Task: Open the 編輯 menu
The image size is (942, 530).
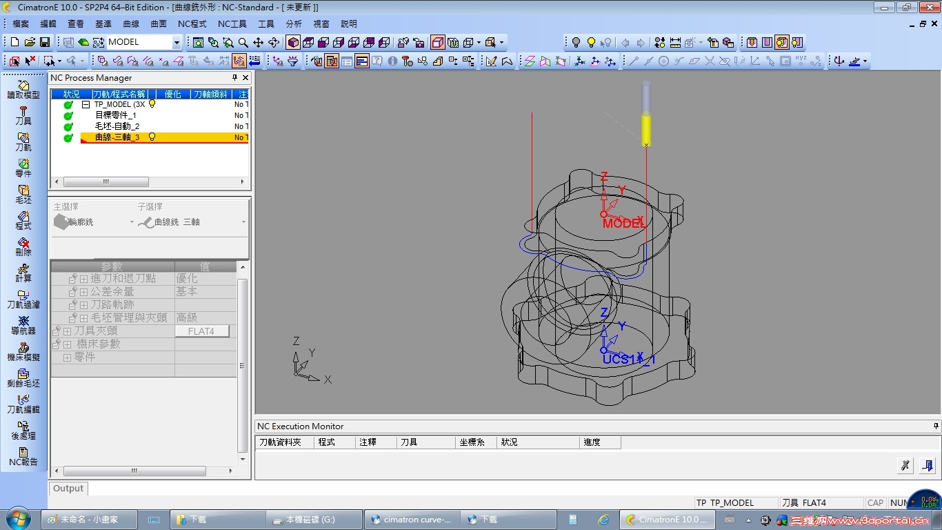Action: 48,23
